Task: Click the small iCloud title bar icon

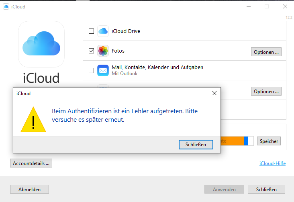Action: pos(6,6)
